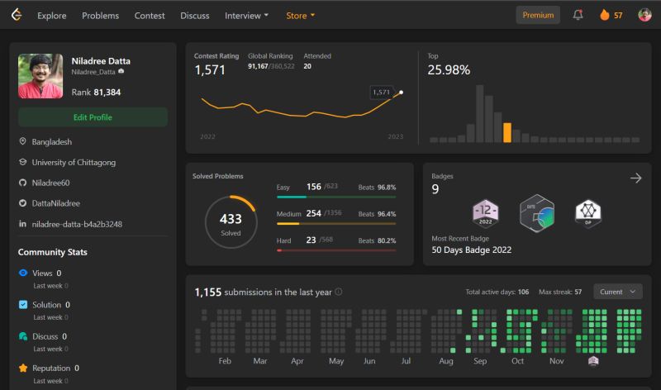The image size is (661, 390).
Task: Click the profile photo thumbnail
Action: [x=40, y=76]
